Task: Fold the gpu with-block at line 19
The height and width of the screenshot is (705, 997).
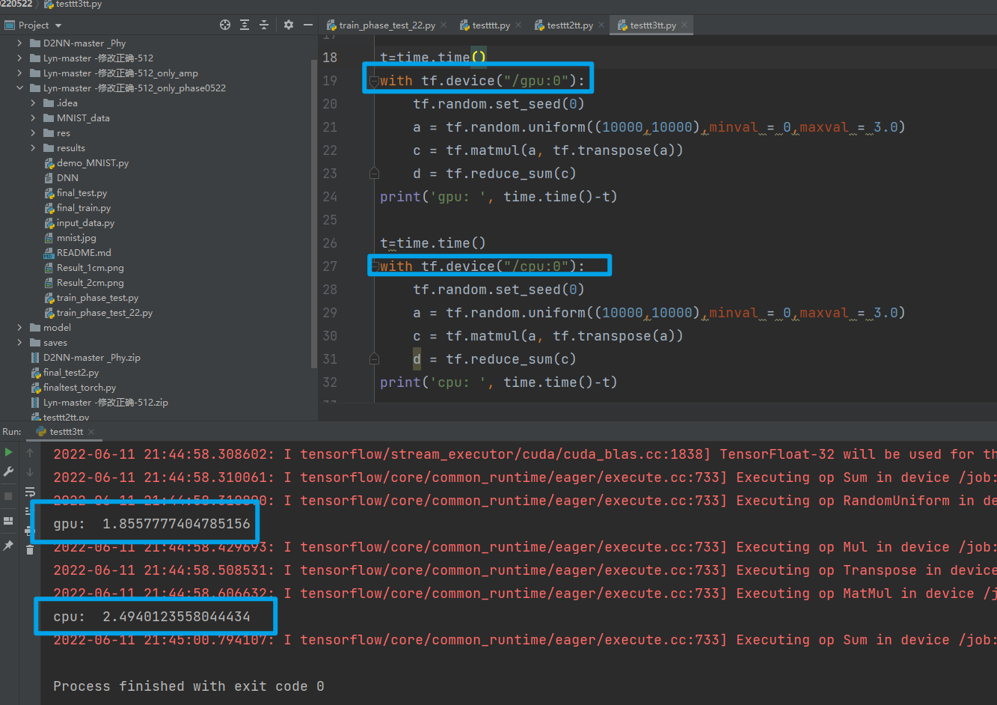Action: (374, 81)
